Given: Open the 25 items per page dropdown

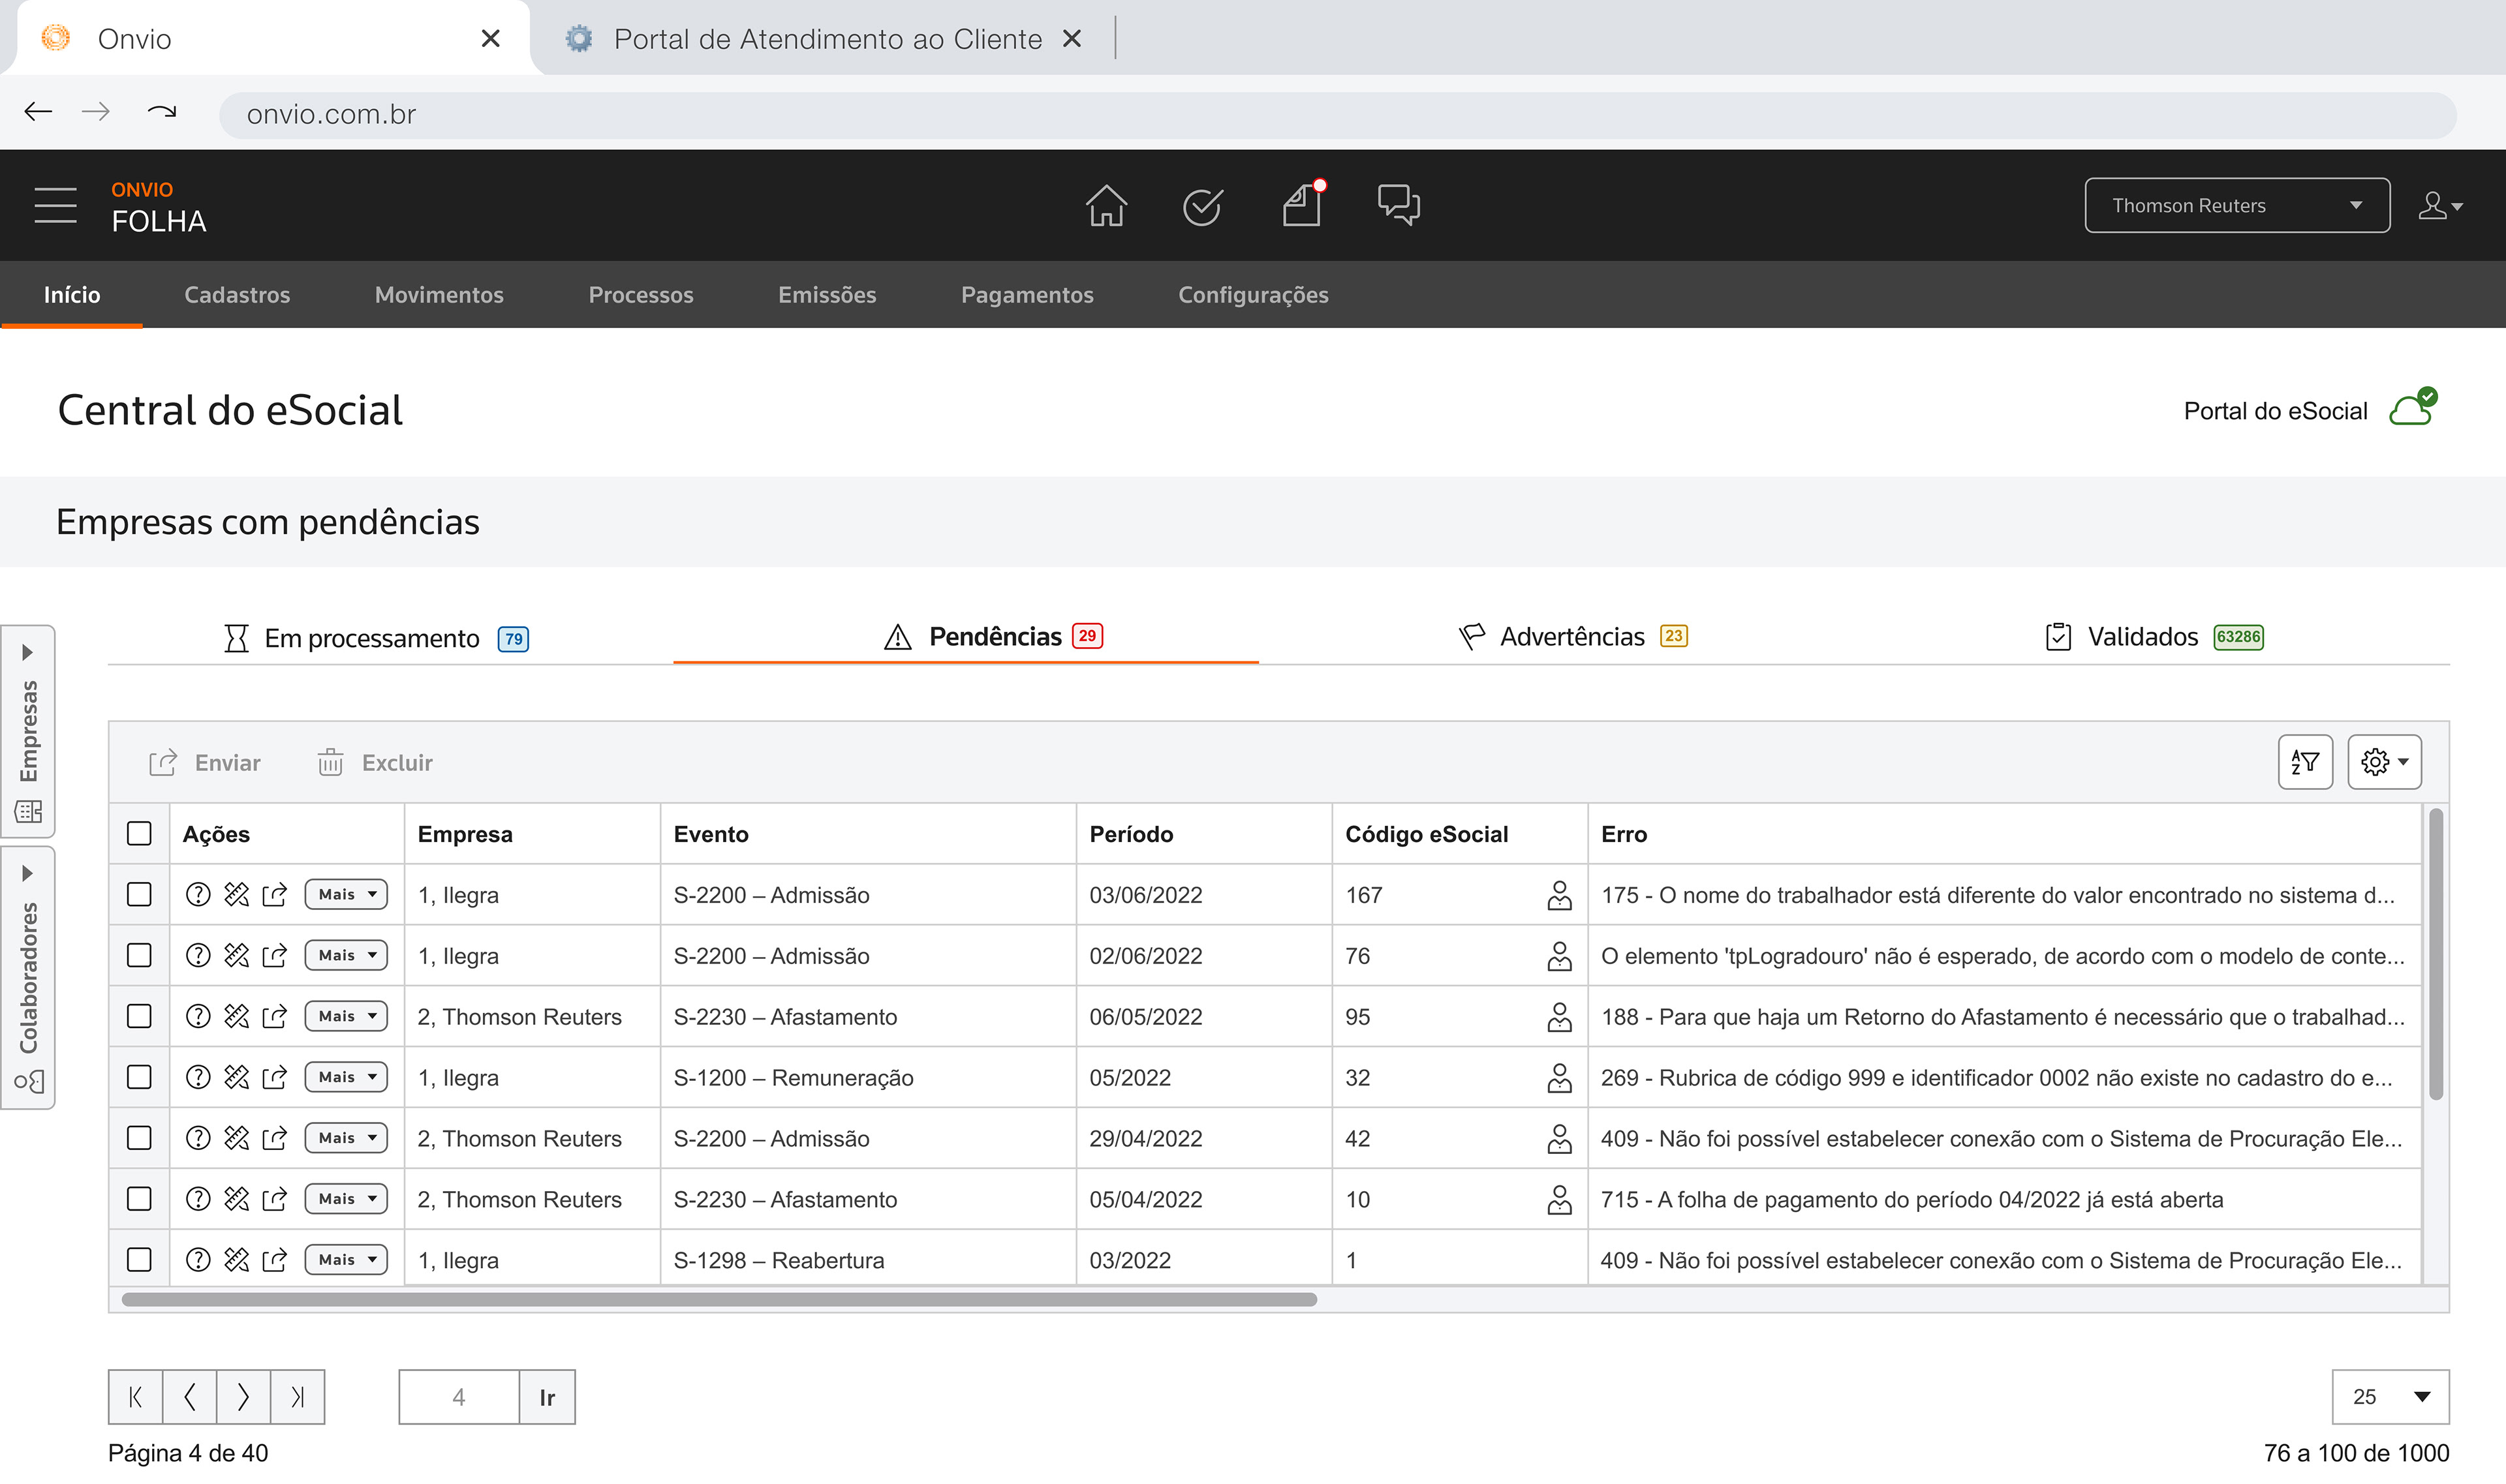Looking at the screenshot, I should click(2390, 1397).
